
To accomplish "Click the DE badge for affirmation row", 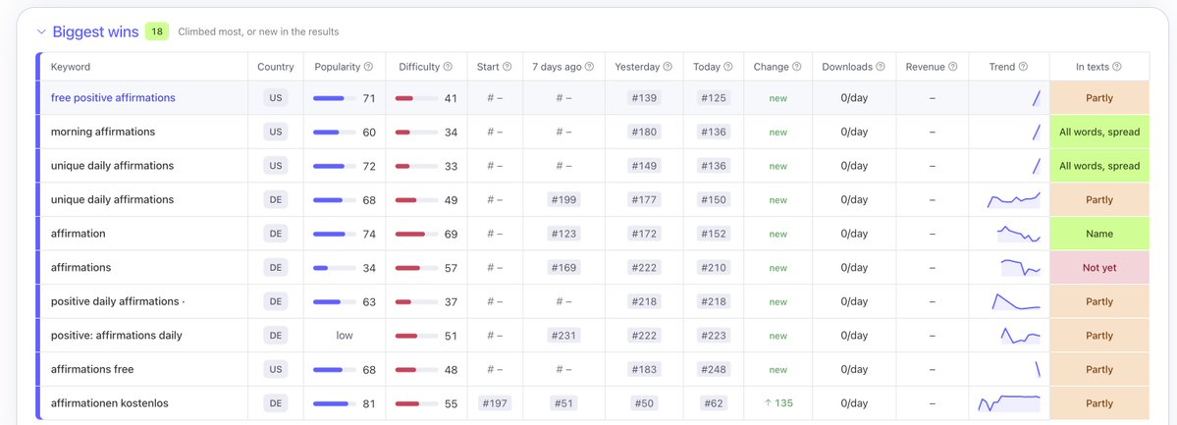I will [276, 234].
